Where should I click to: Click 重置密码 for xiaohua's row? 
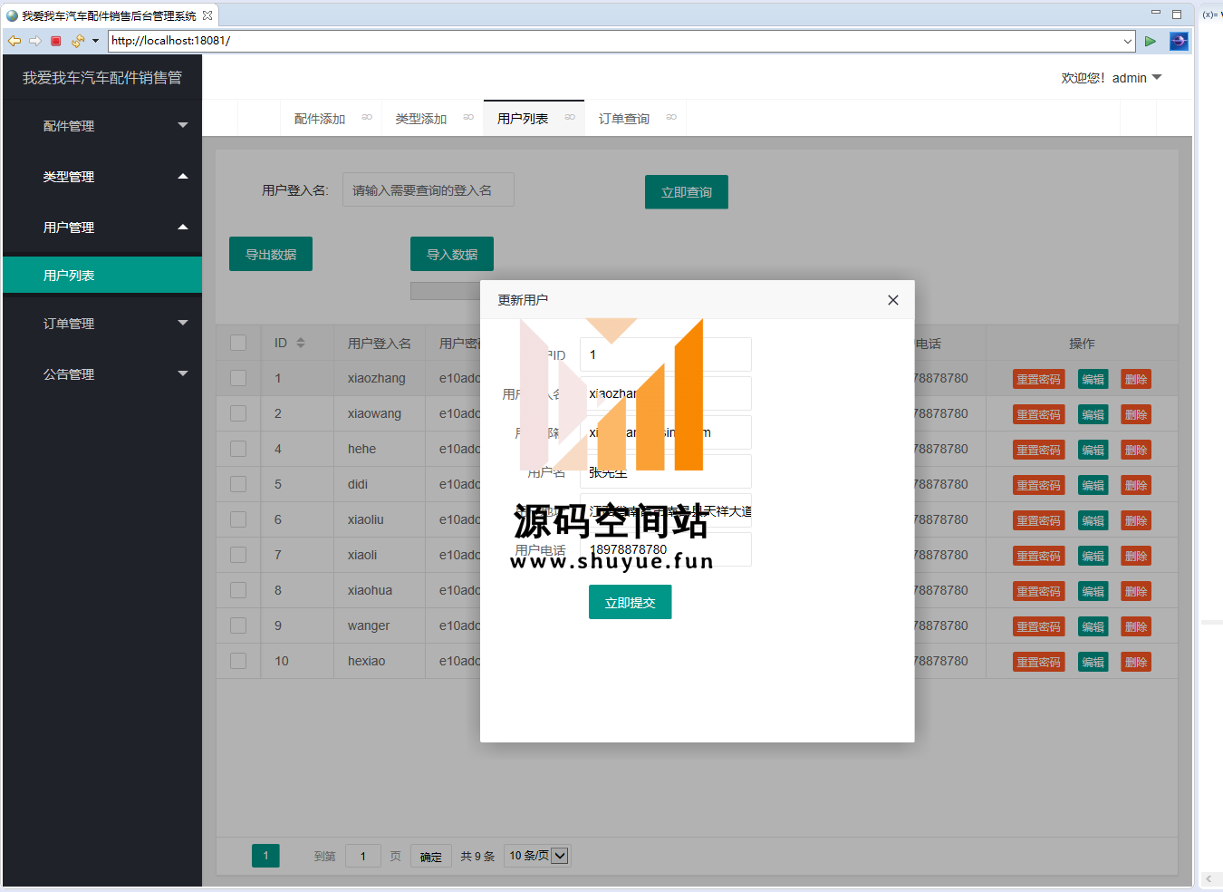pos(1038,591)
